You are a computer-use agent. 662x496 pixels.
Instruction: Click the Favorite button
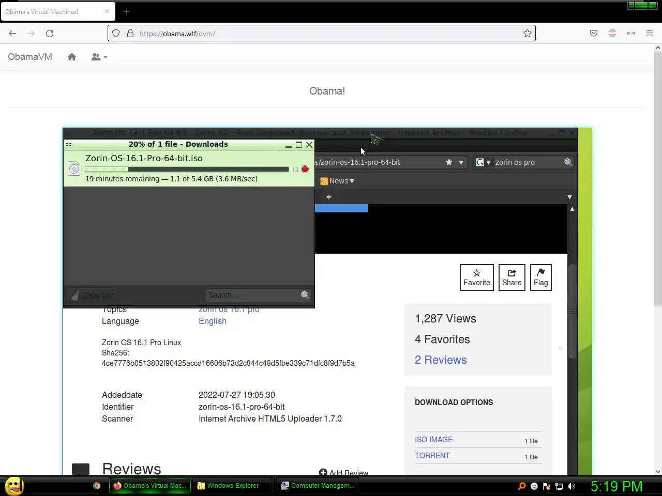click(x=477, y=277)
